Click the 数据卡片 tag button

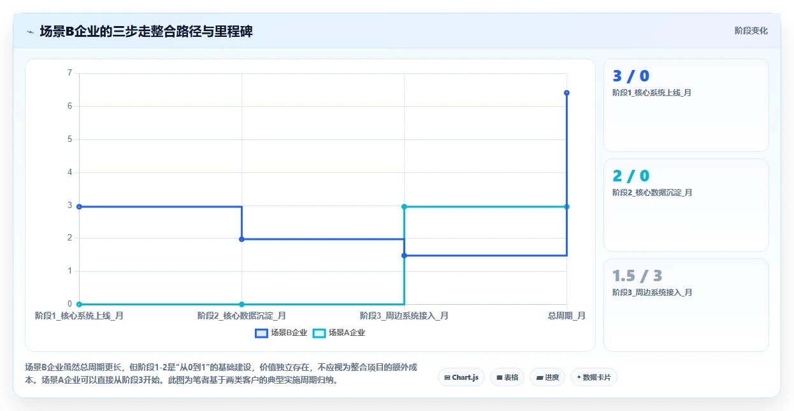(x=594, y=377)
